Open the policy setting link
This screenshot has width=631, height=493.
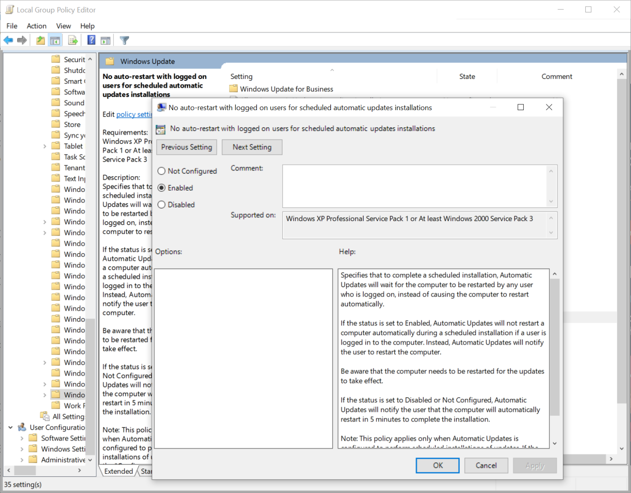134,114
